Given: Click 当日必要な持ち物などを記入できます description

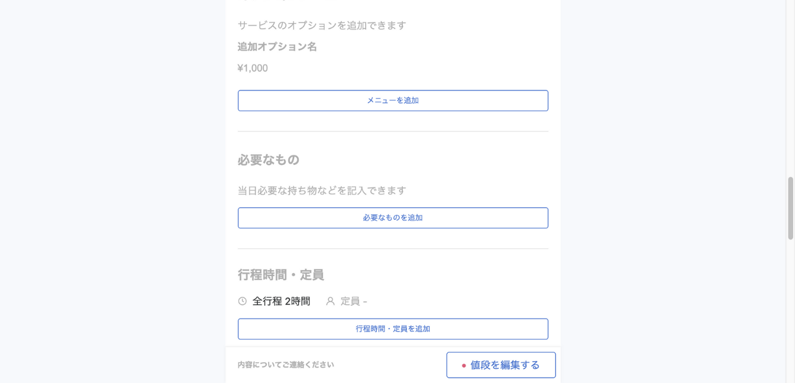Looking at the screenshot, I should tap(322, 190).
